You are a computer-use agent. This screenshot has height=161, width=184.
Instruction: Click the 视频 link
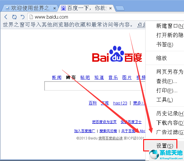point(141,77)
